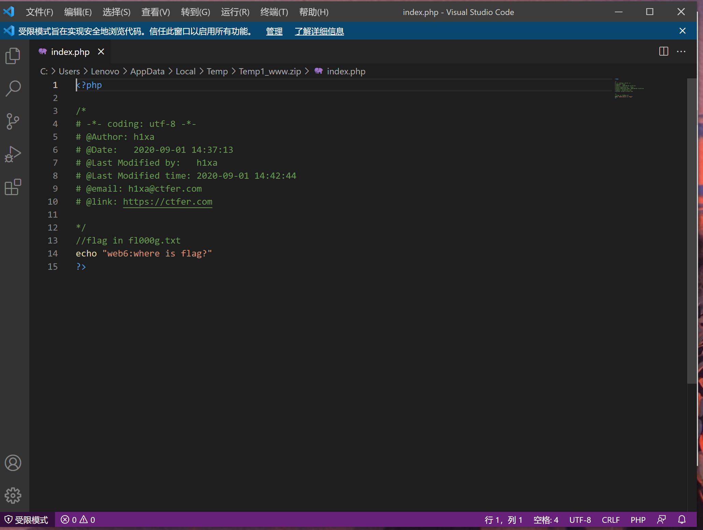Expand the Lenovo breadcrumb segment
The height and width of the screenshot is (530, 703).
(x=105, y=71)
